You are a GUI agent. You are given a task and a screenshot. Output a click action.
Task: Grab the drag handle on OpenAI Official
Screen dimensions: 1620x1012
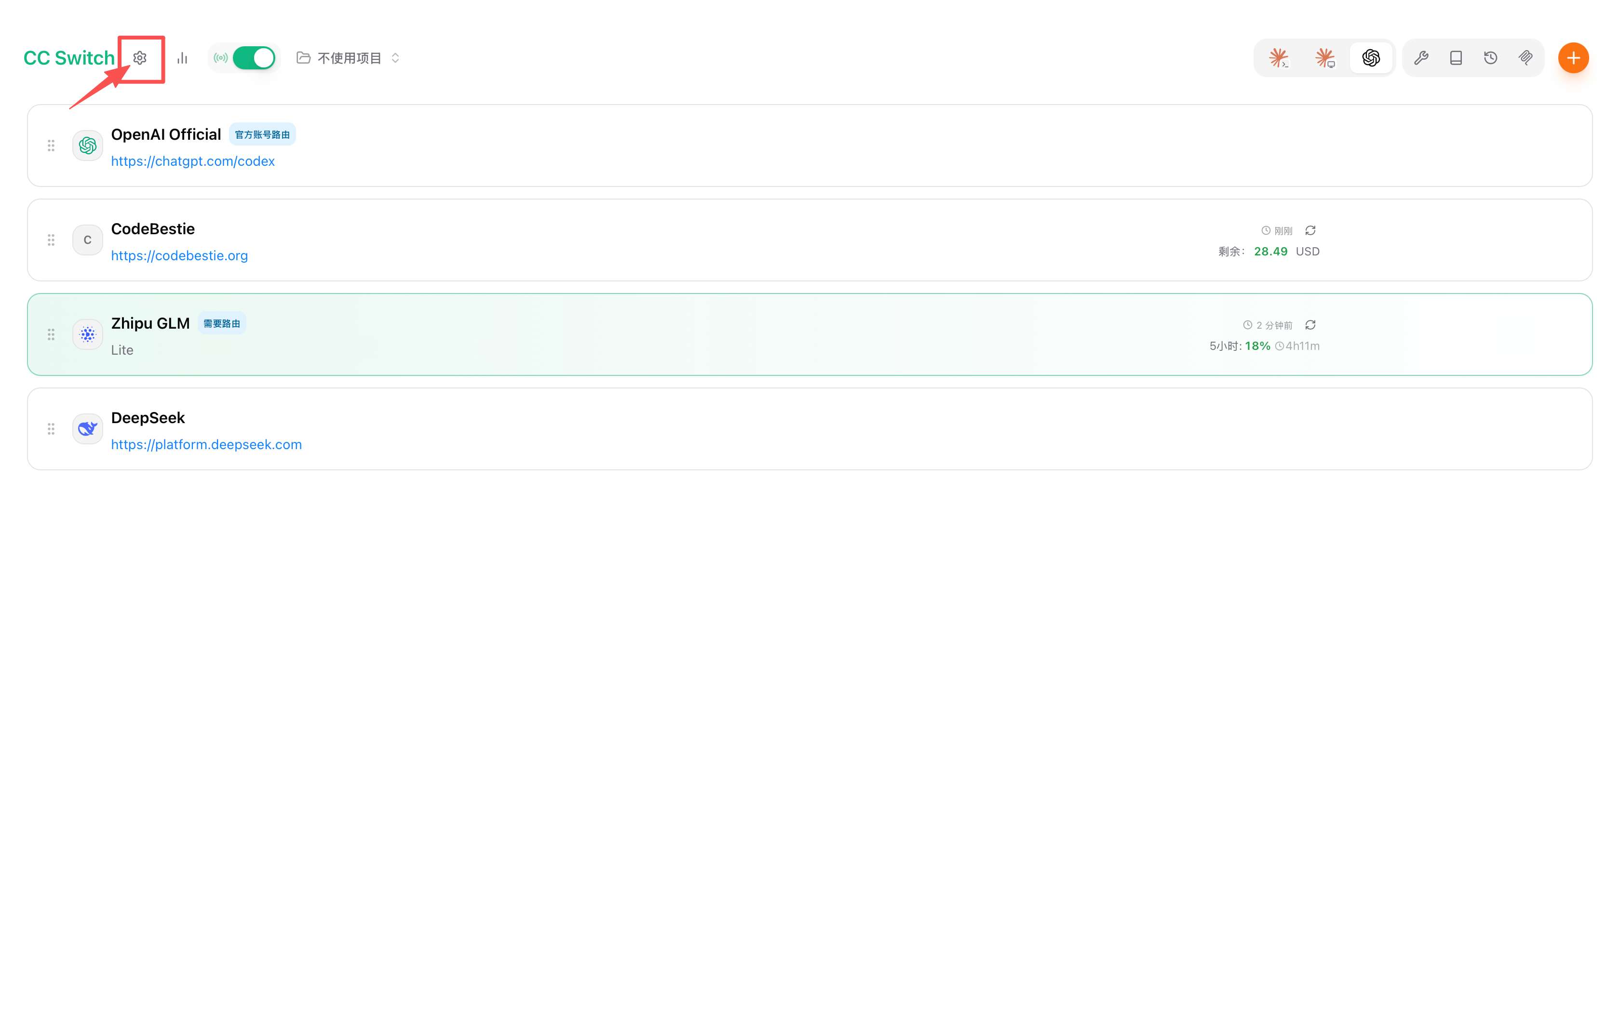(x=51, y=145)
